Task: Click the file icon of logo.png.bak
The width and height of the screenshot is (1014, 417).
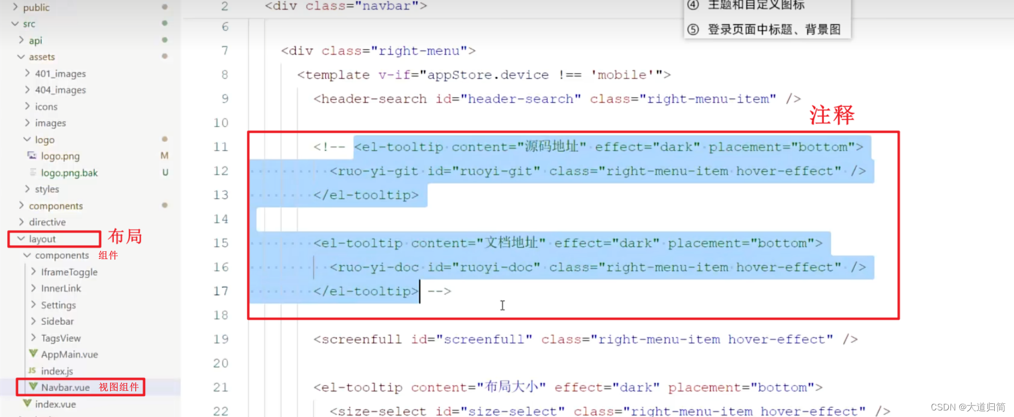Action: click(x=33, y=172)
